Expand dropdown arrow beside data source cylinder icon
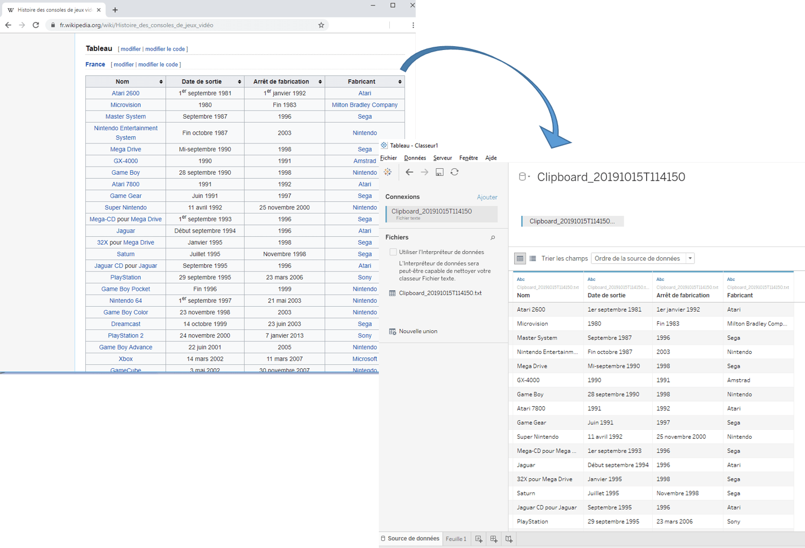The width and height of the screenshot is (805, 548). [529, 177]
